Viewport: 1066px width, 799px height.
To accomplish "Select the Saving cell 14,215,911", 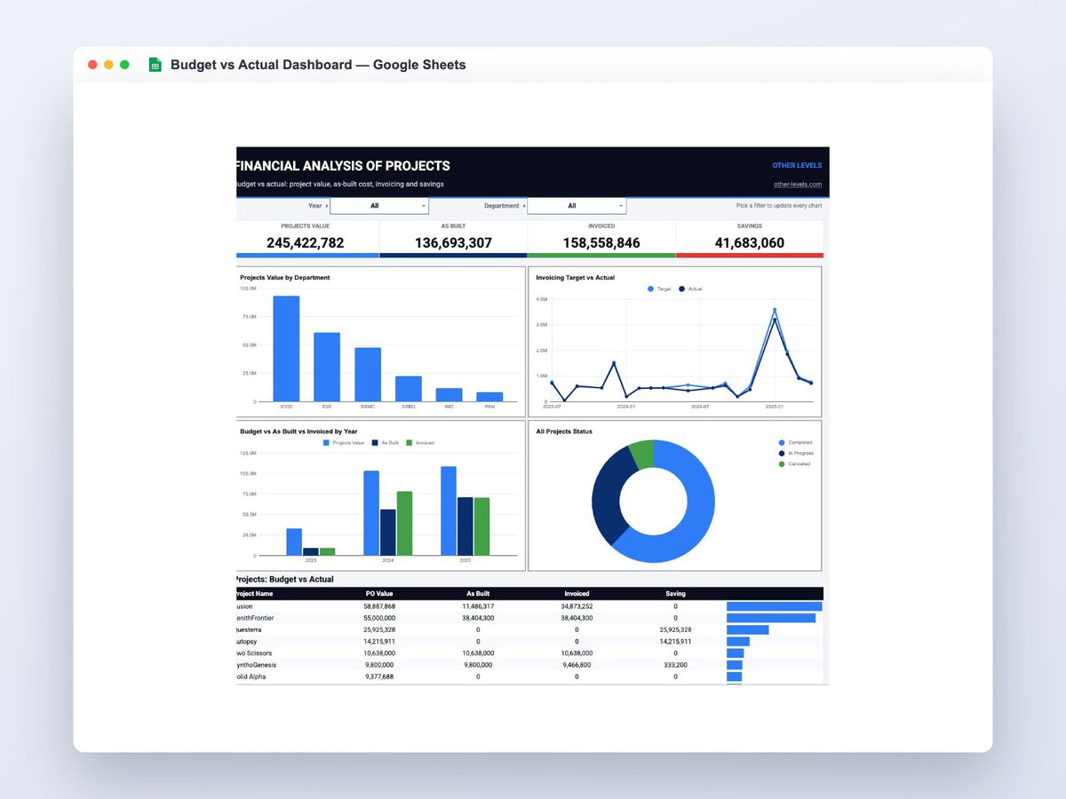I will coord(675,641).
